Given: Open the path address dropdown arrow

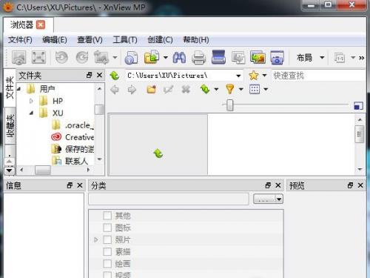Looking at the screenshot, I should point(238,76).
